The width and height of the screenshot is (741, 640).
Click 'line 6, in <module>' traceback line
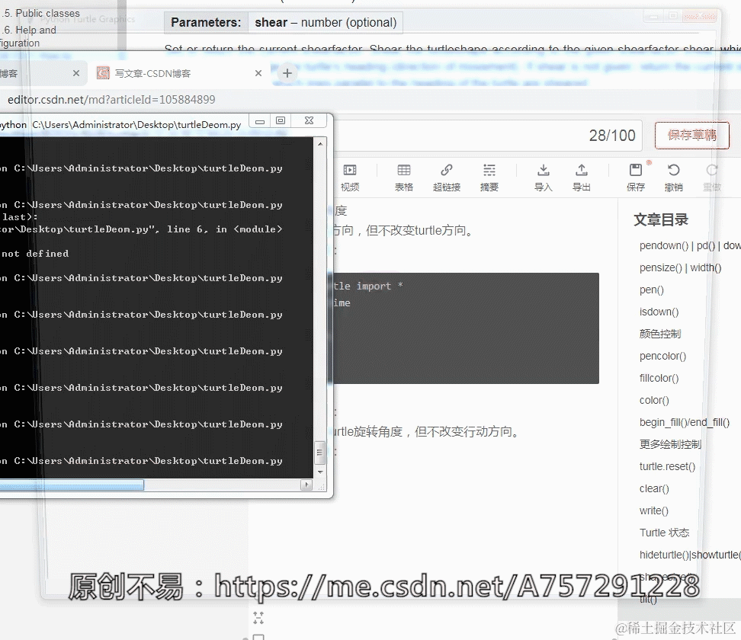point(224,229)
